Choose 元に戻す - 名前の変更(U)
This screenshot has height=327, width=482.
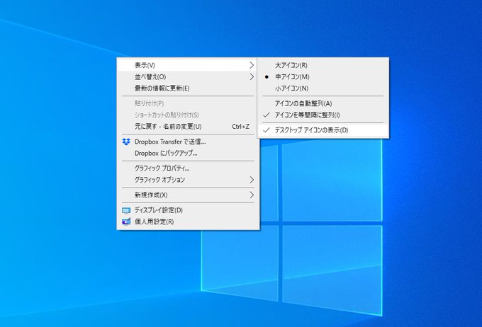coord(188,127)
